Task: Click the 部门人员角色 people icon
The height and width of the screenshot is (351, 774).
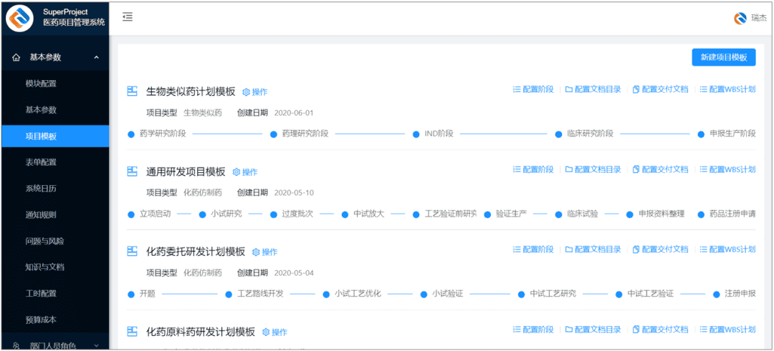Action: (x=16, y=346)
